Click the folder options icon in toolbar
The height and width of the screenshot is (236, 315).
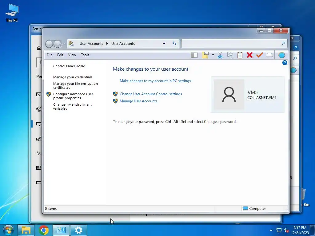click(205, 55)
